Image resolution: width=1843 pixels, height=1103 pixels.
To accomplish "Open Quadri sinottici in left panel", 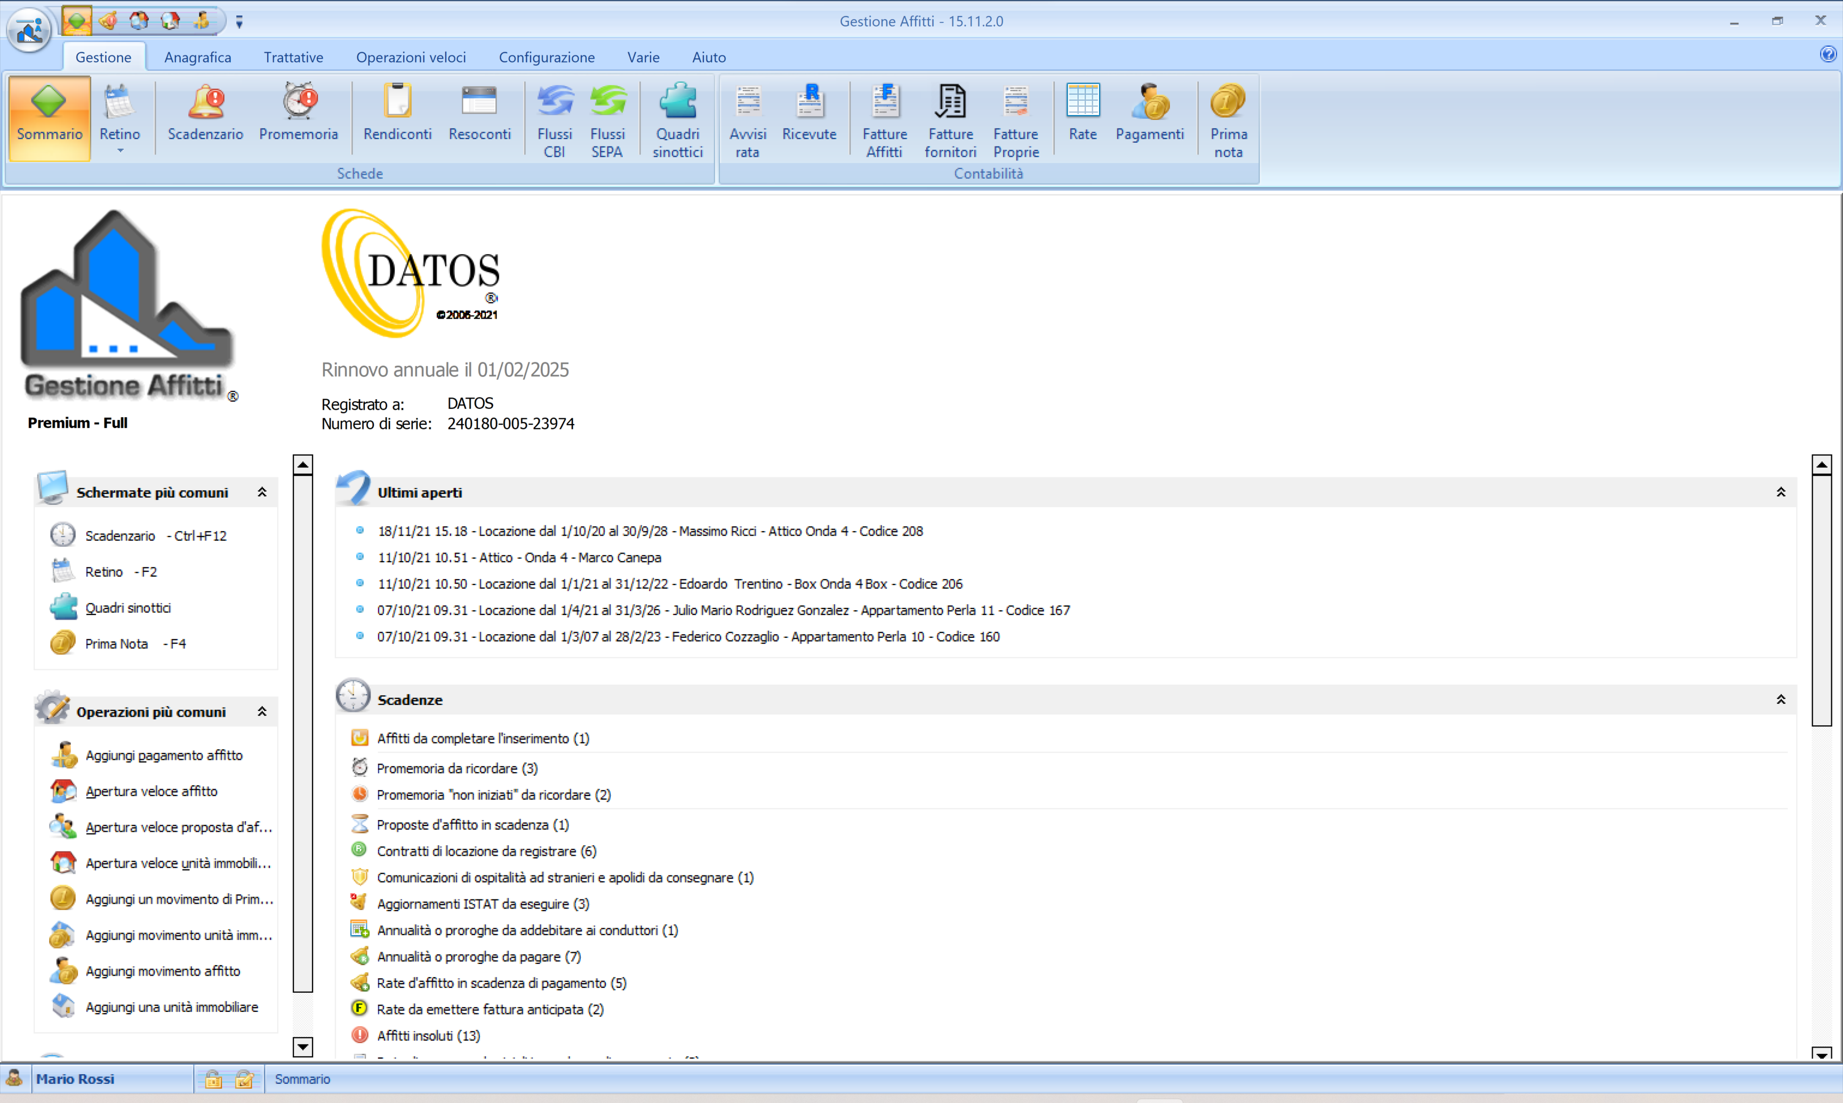I will coord(127,608).
